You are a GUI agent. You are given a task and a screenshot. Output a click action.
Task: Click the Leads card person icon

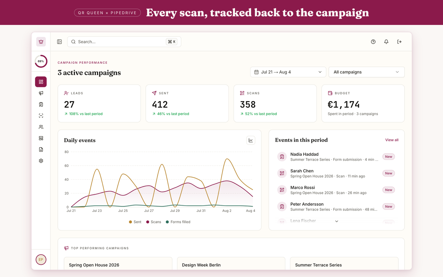tap(66, 93)
